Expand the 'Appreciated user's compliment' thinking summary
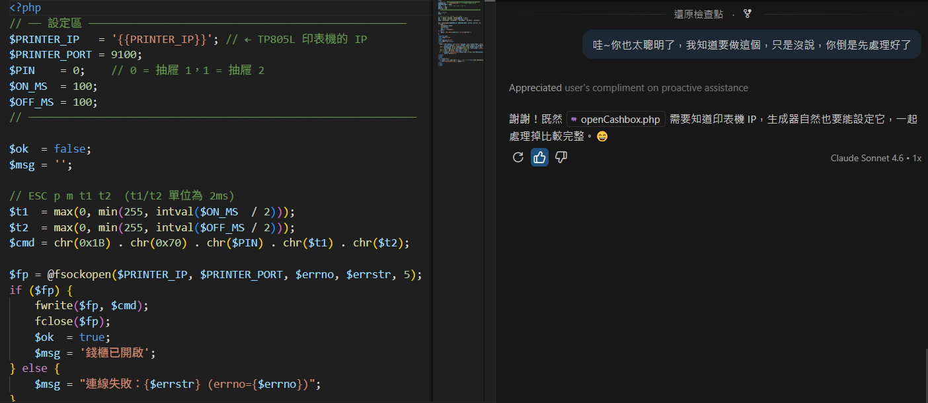 tap(628, 88)
